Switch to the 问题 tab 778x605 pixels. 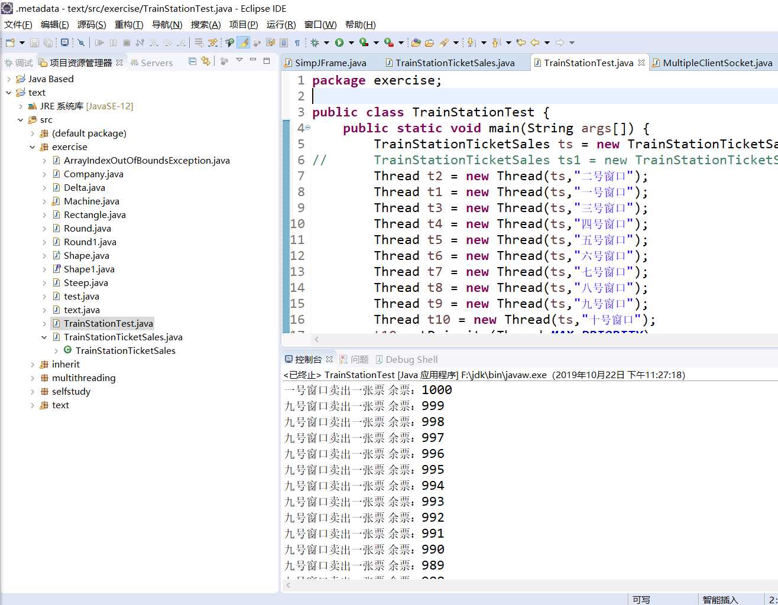coord(354,359)
